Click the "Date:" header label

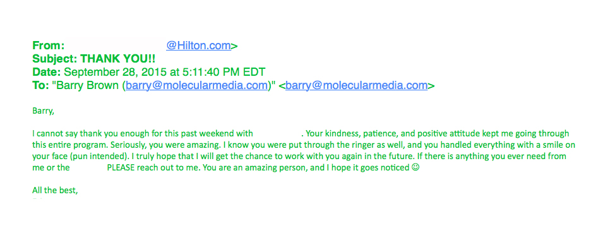47,72
